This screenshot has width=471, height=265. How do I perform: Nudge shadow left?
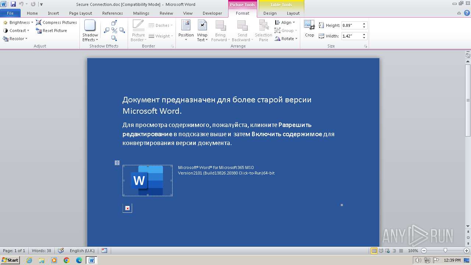point(107,31)
